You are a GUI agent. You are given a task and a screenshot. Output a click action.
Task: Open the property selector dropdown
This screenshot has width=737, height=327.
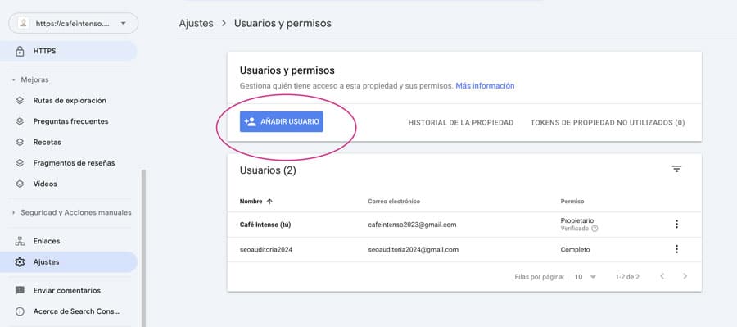[x=74, y=23]
